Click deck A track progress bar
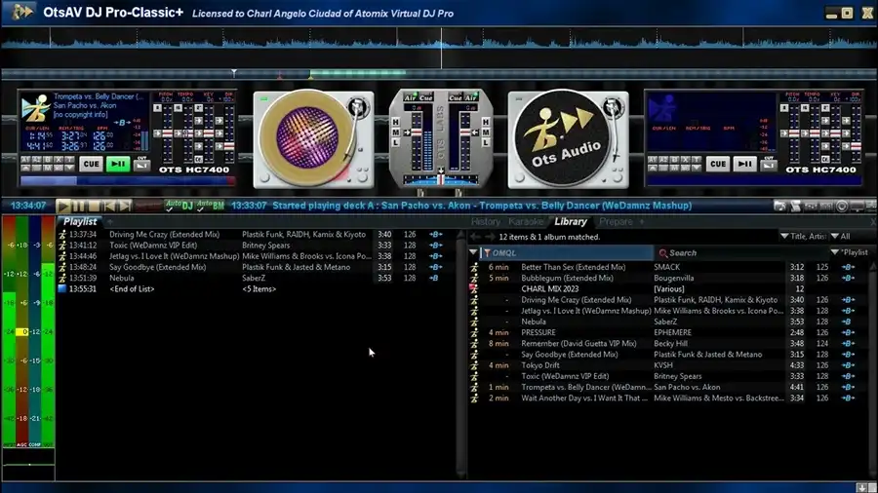 128,180
